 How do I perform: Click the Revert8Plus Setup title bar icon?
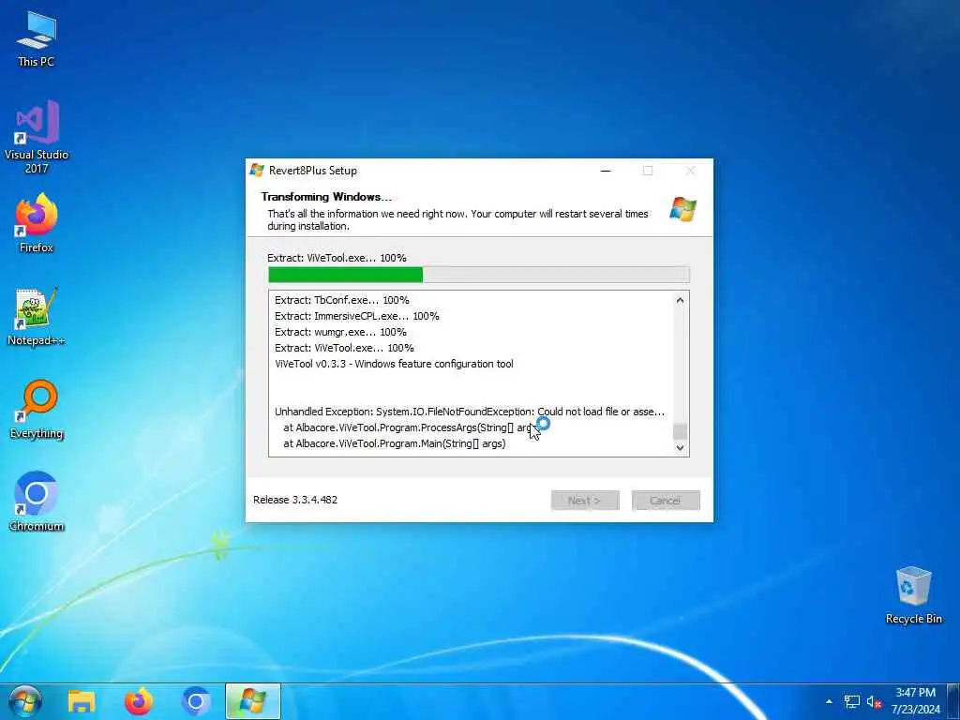[257, 171]
